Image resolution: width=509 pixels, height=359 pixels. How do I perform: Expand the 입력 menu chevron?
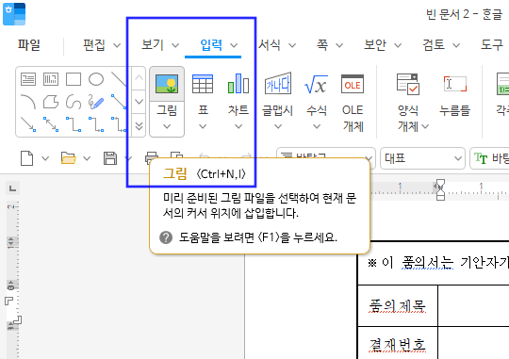[234, 45]
